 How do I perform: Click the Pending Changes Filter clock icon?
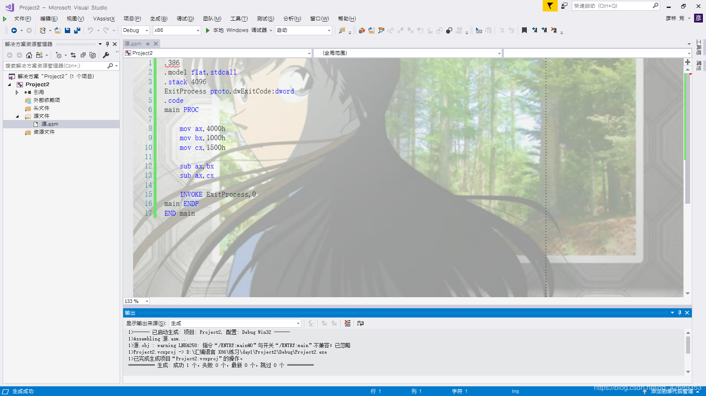click(x=59, y=55)
